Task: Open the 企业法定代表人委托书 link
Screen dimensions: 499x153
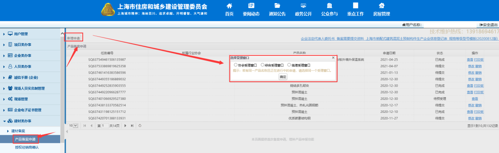Action: tap(317, 39)
